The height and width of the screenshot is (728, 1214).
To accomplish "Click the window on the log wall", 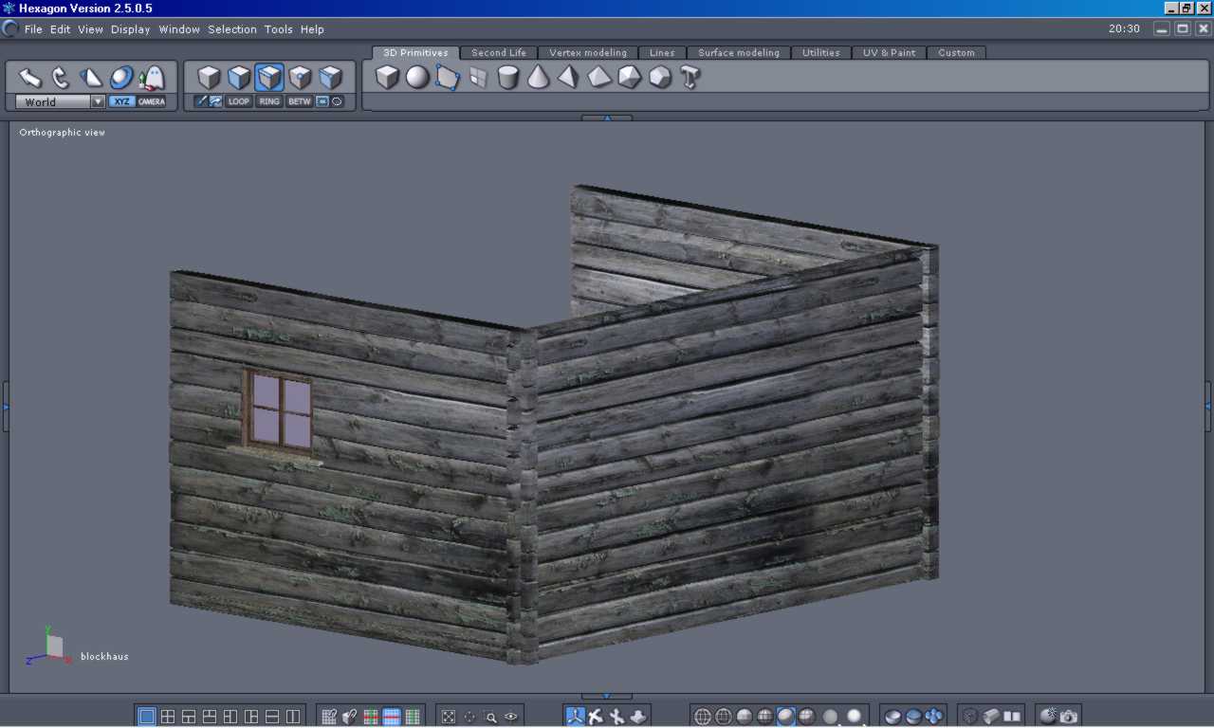I will (x=279, y=410).
